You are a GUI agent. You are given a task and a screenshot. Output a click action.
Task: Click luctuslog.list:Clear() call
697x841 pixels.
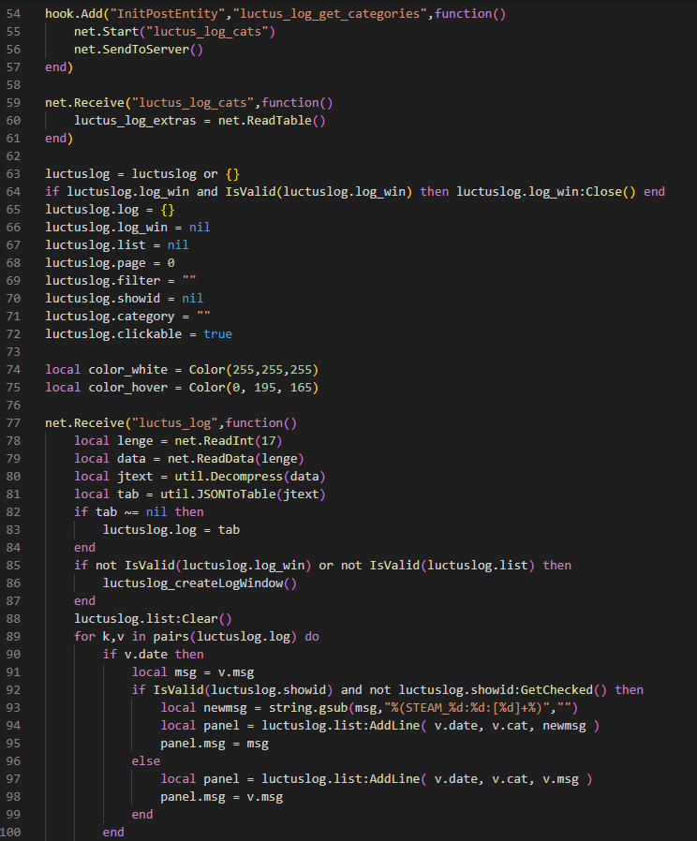(153, 618)
